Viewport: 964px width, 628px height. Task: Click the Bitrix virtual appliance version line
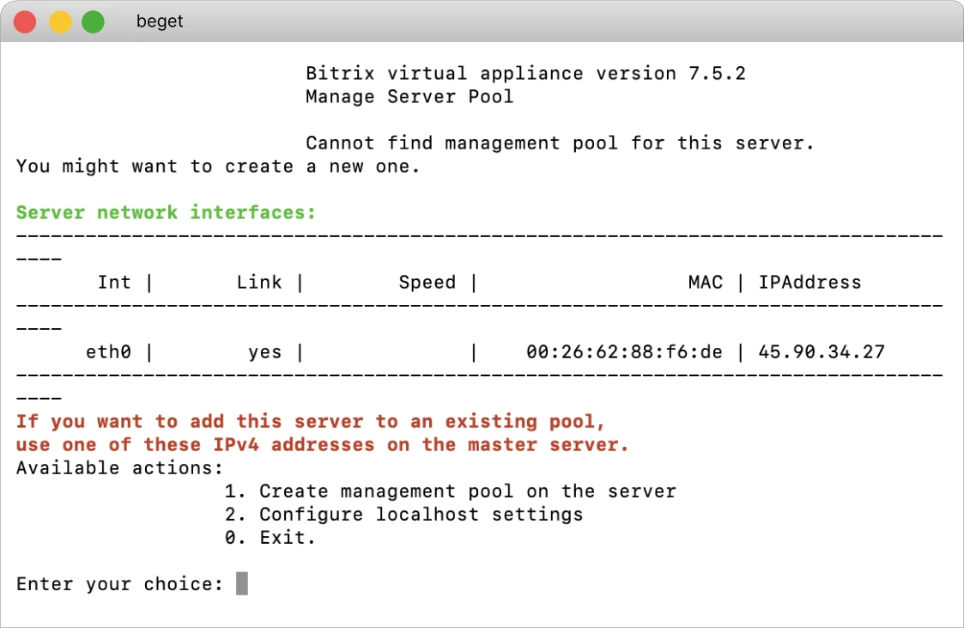coord(525,73)
